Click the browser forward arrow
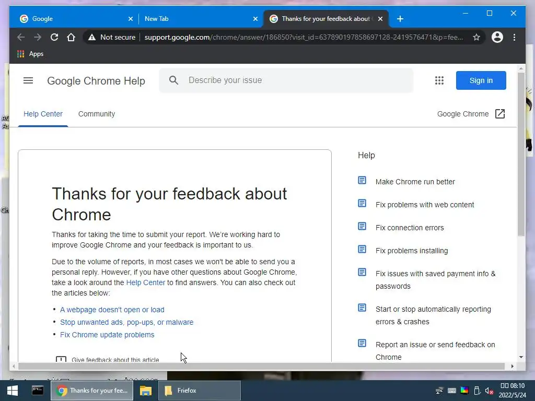535x401 pixels. pyautogui.click(x=38, y=37)
